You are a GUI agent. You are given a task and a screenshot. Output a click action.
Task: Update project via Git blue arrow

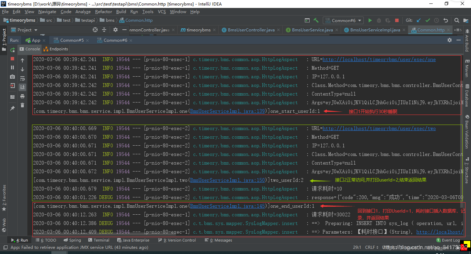coord(419,20)
